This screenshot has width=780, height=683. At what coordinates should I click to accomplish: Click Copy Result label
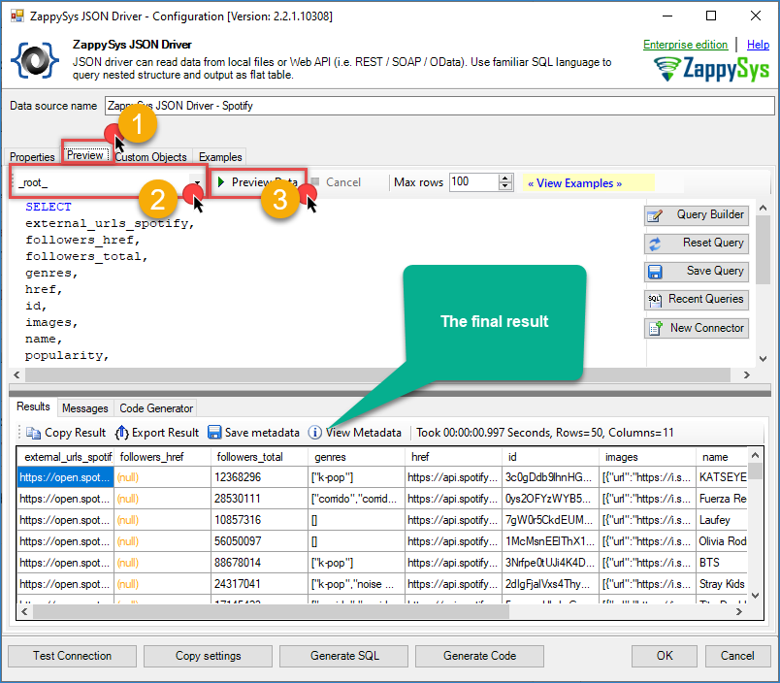75,433
